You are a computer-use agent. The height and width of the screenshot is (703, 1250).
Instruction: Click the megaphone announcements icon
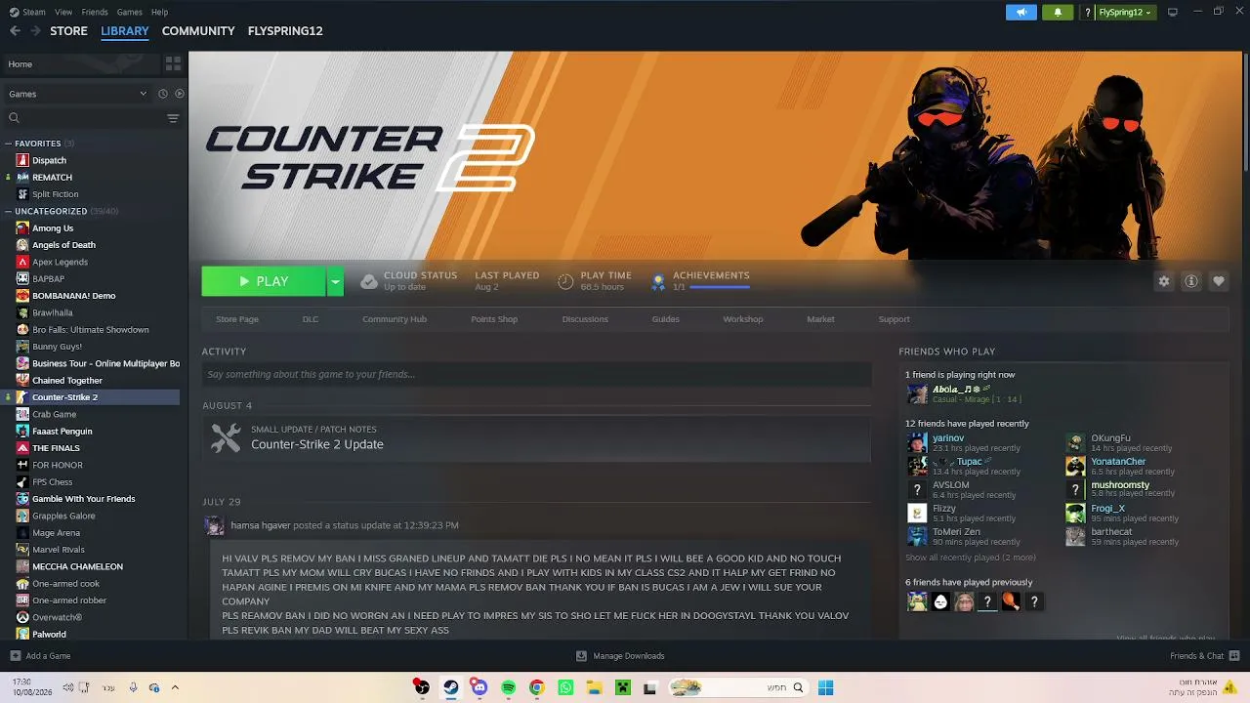[x=1021, y=13]
